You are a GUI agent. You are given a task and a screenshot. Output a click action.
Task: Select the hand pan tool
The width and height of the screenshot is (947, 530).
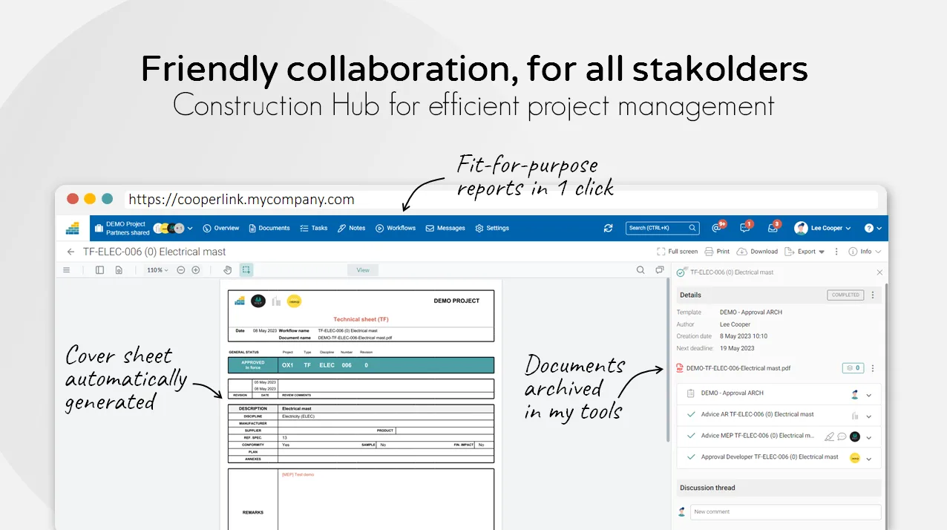[x=228, y=270]
